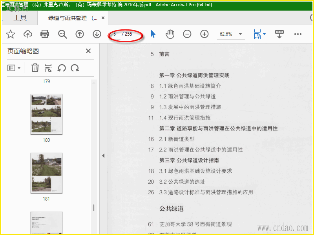This screenshot has width=314, height=235.
Task: Activate the hand pan tool
Action: pos(170,34)
